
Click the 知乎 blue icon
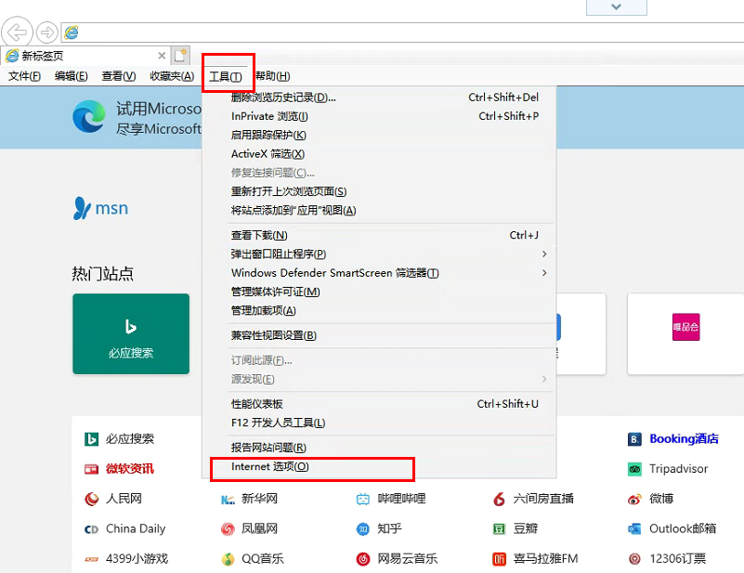click(363, 528)
